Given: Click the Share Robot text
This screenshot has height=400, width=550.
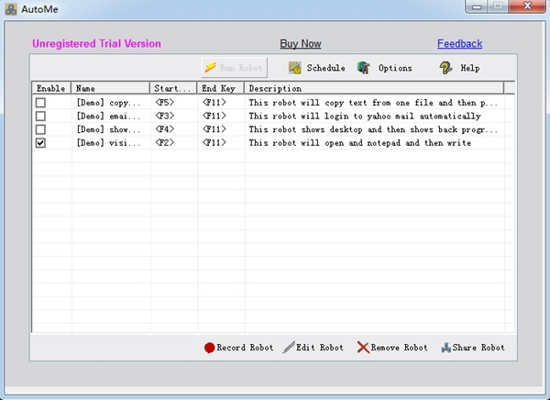Looking at the screenshot, I should (x=478, y=348).
